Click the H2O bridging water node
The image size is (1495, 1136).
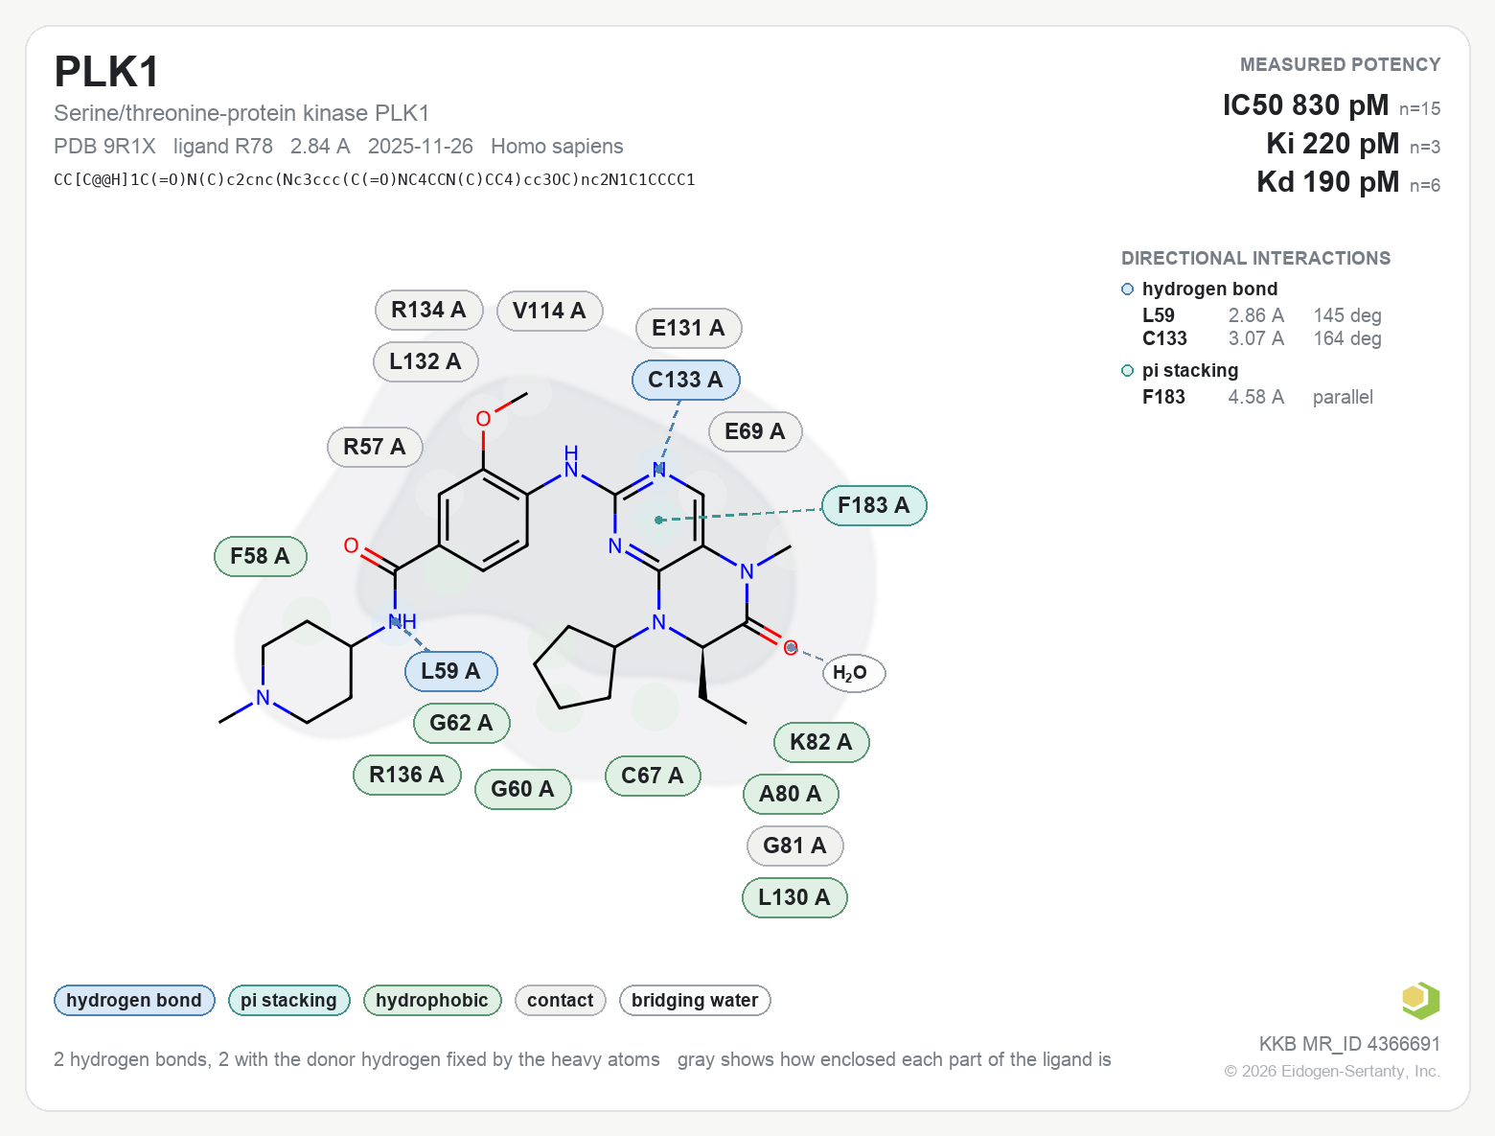[x=853, y=673]
